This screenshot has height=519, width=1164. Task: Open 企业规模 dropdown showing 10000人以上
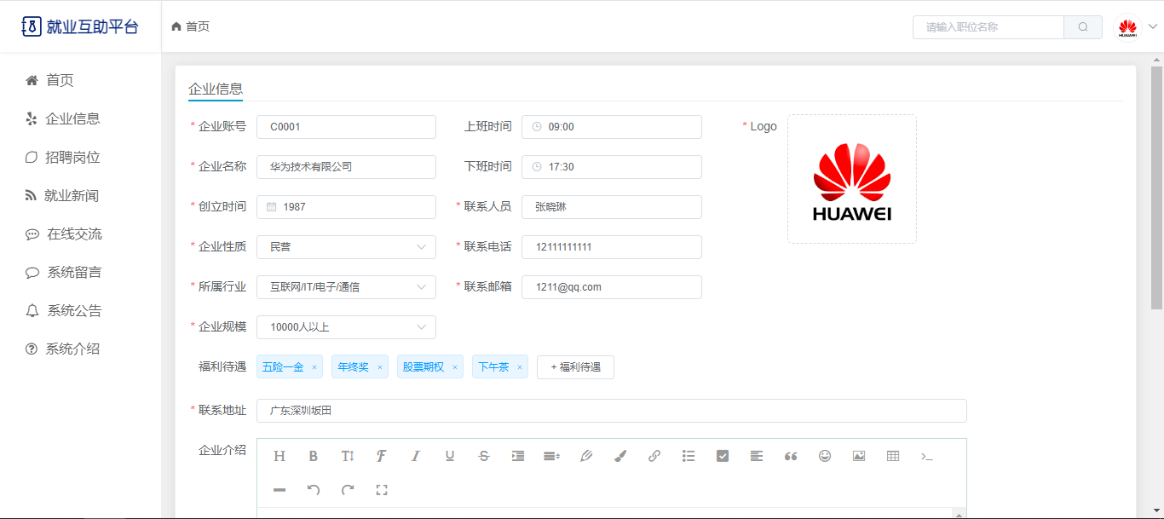346,327
